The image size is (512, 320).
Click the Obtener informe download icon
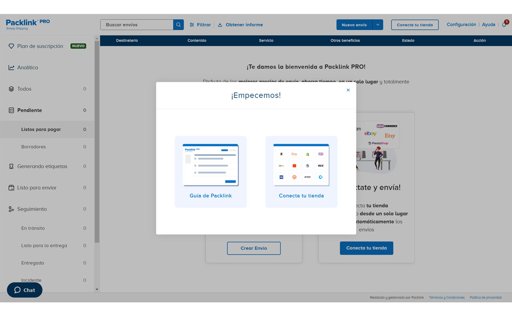coord(220,25)
